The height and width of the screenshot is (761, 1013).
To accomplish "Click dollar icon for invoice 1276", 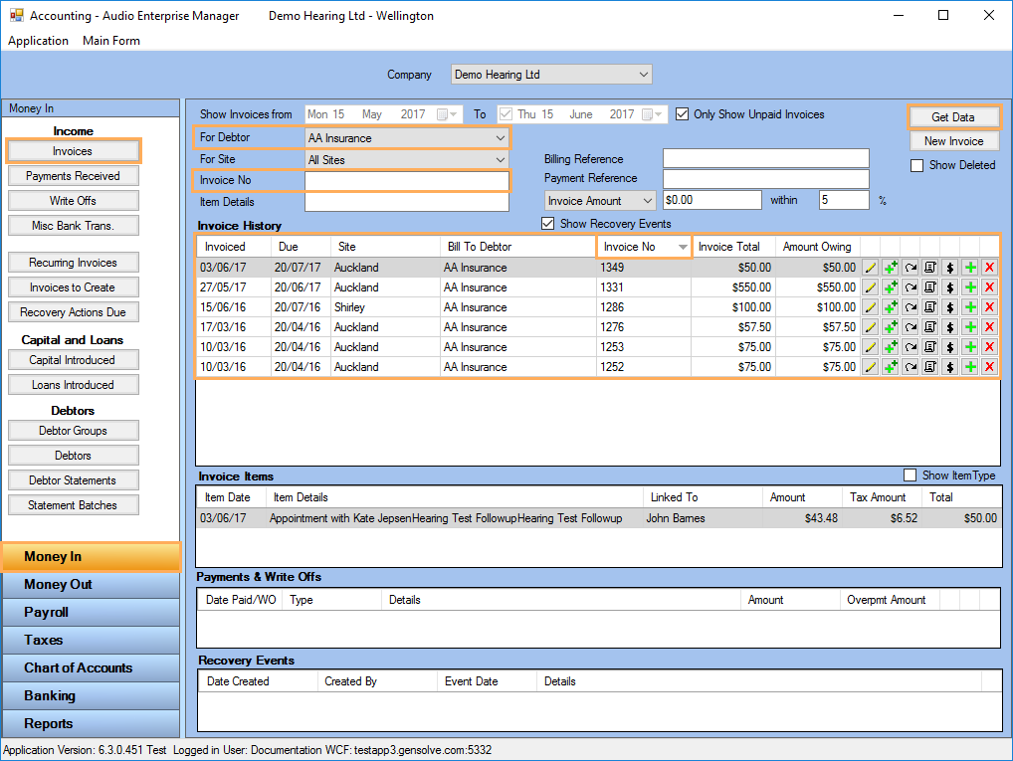I will [949, 327].
